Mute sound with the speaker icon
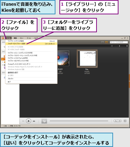The image size is (130, 147). [125, 121]
